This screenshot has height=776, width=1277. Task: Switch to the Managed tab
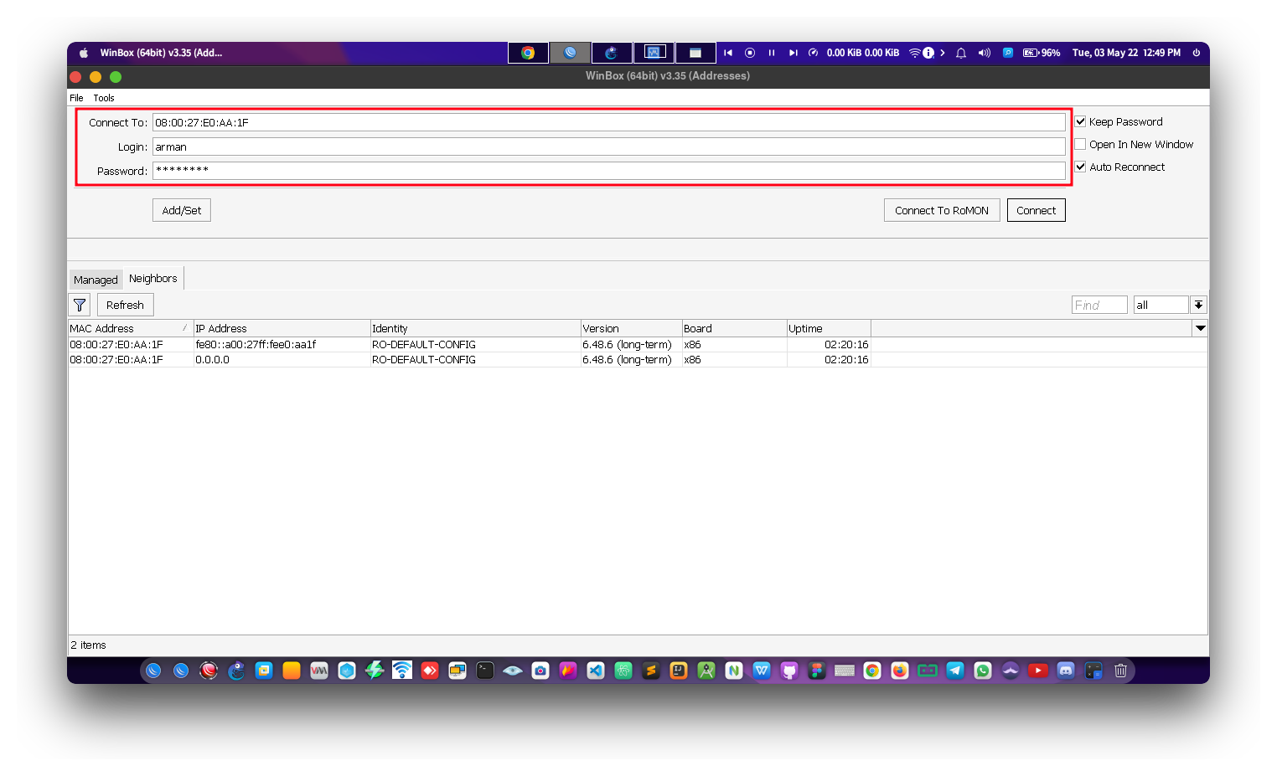pyautogui.click(x=96, y=280)
